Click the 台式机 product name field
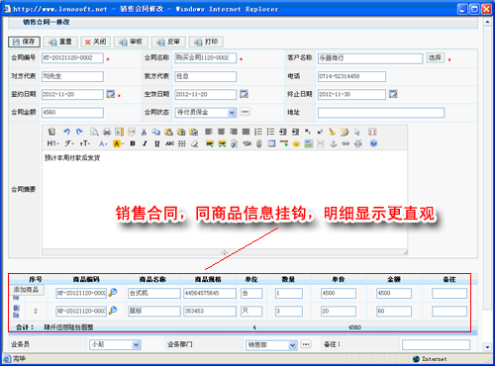The height and width of the screenshot is (366, 495). pyautogui.click(x=154, y=293)
